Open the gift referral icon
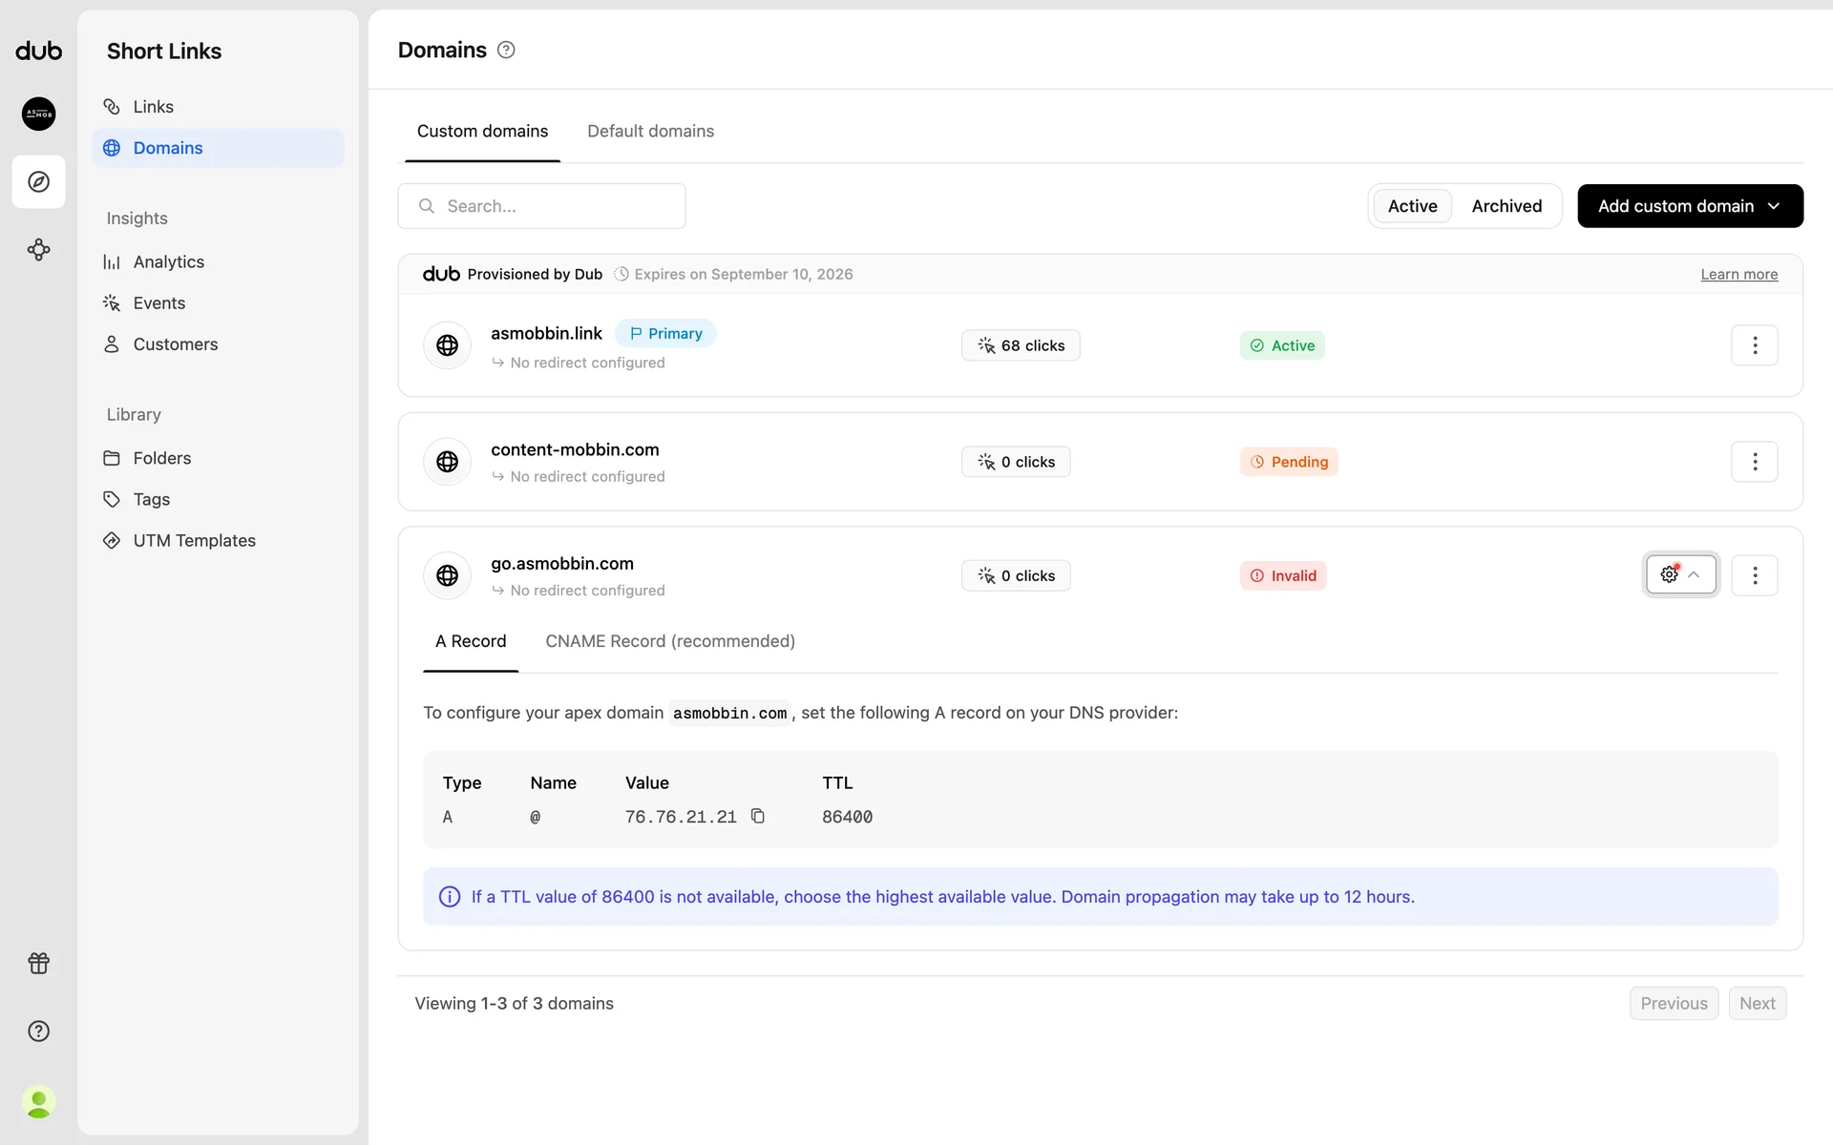The image size is (1833, 1145). point(38,963)
